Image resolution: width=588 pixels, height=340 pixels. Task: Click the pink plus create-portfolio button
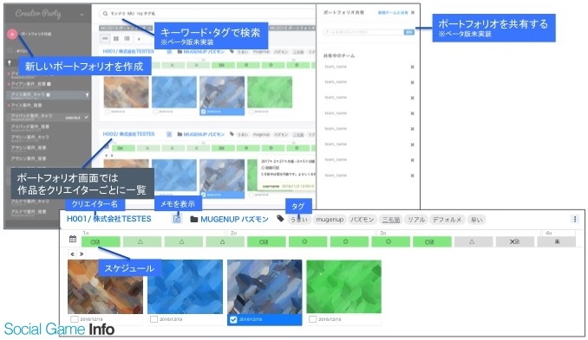pos(12,34)
